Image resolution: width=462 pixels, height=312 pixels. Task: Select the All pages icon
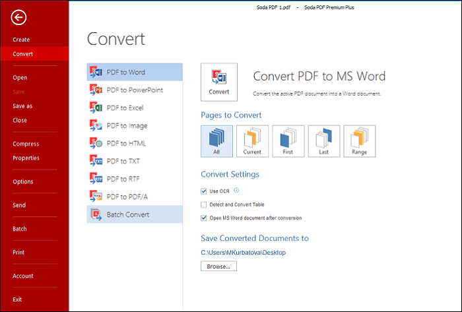click(216, 140)
